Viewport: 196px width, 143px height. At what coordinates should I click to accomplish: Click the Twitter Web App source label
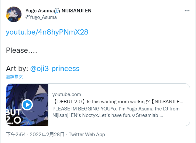point(87,135)
